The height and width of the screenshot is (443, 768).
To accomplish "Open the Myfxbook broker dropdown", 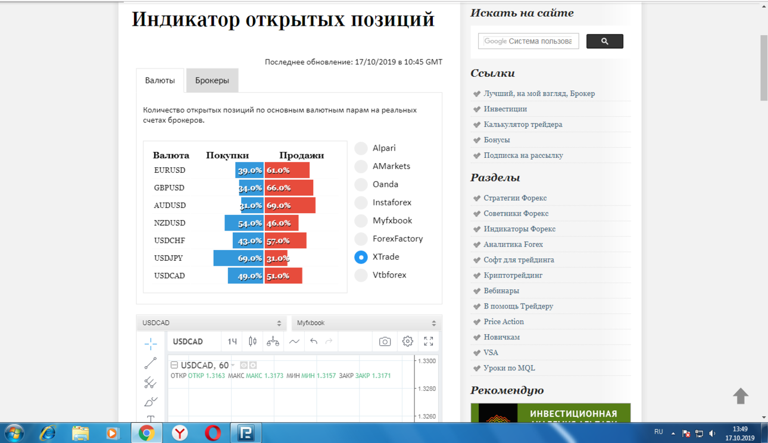I will [366, 323].
